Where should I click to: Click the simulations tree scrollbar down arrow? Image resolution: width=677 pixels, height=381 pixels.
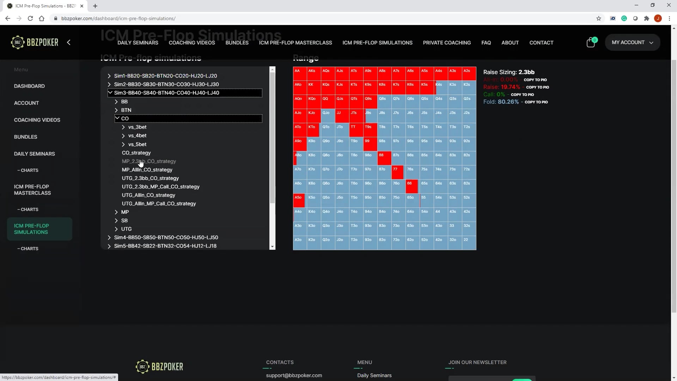(272, 247)
